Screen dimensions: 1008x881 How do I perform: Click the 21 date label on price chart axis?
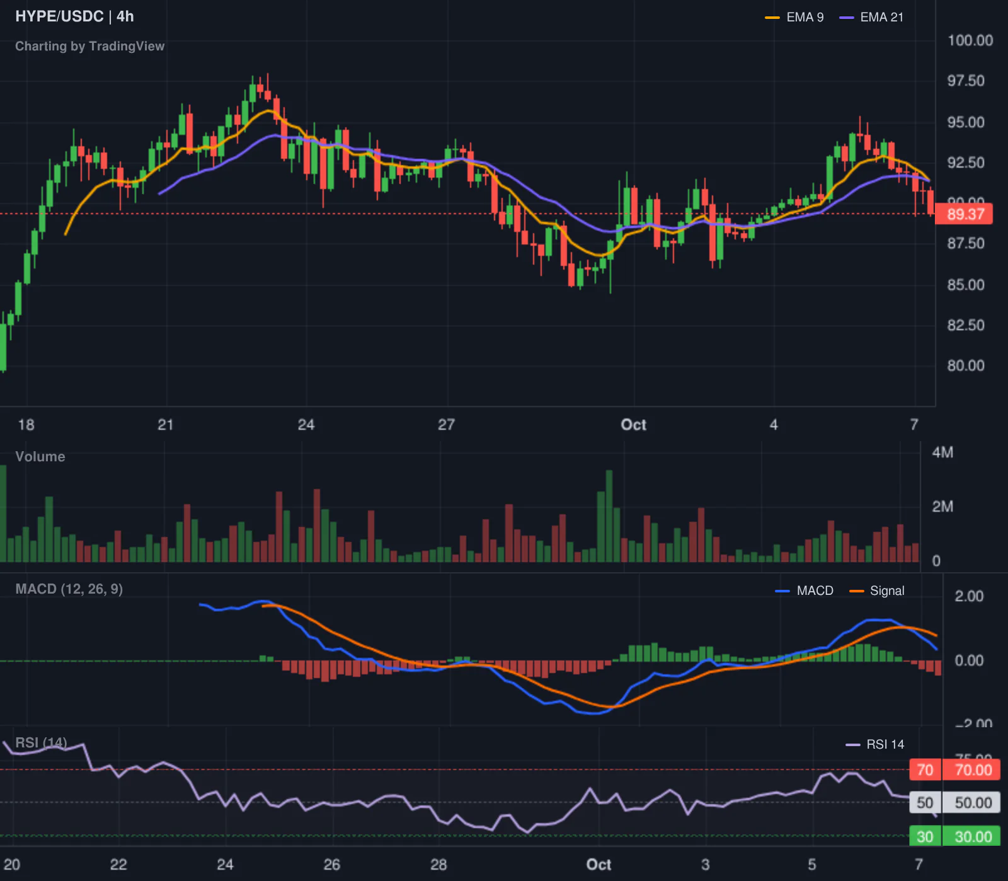tap(165, 425)
